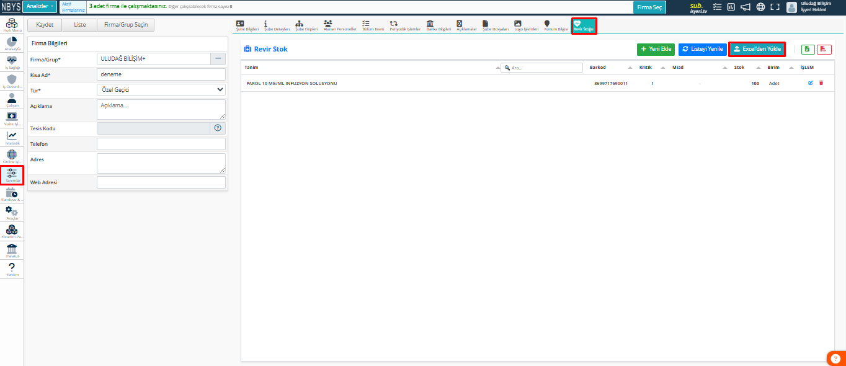Switch to Şube Dosyaları tab

click(496, 25)
